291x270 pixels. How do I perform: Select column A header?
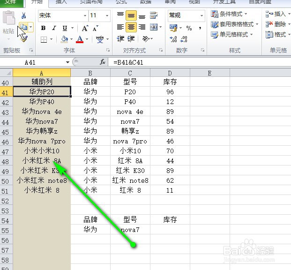click(42, 73)
